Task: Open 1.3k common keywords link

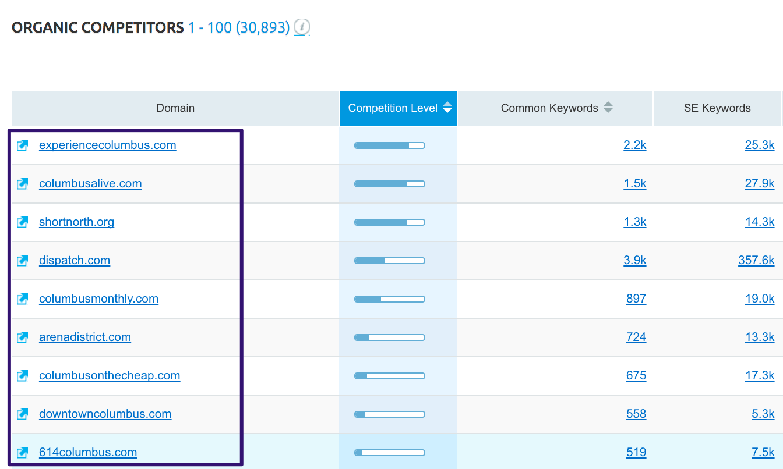Action: click(x=634, y=222)
